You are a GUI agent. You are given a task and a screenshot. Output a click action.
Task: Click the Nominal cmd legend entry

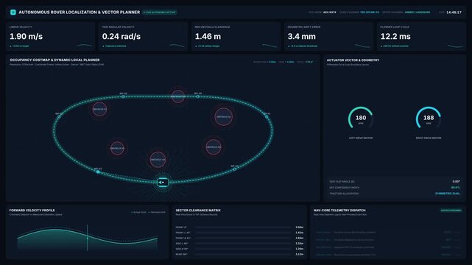click(x=157, y=212)
